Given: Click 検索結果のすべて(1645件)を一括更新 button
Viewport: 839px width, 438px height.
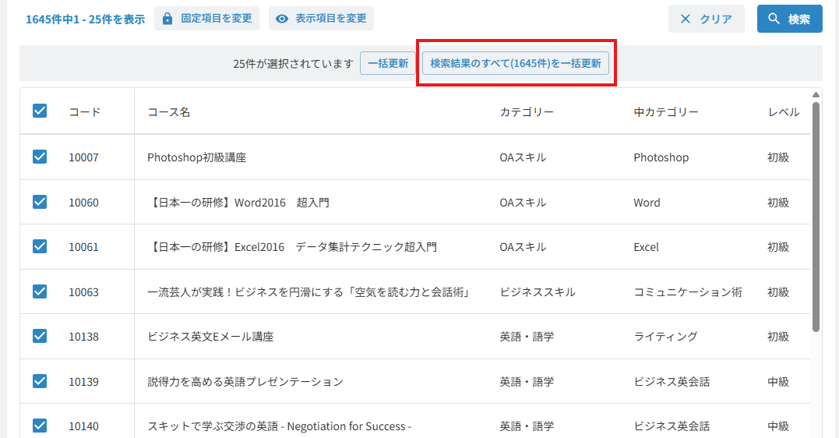Looking at the screenshot, I should click(x=516, y=63).
